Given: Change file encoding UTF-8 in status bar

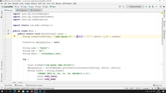Looking at the screenshot, I should [139, 88].
